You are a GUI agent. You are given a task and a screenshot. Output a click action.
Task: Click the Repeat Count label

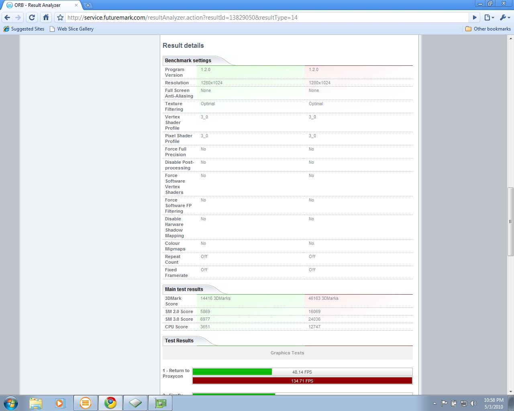[x=173, y=260]
